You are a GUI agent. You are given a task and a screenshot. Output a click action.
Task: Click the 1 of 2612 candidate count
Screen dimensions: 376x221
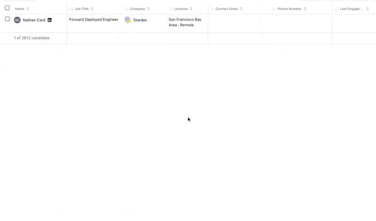click(31, 38)
